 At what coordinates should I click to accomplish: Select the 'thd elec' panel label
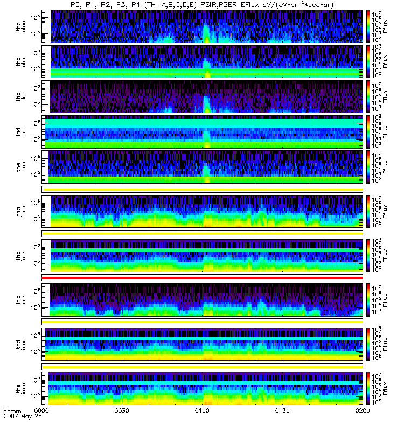pos(21,132)
